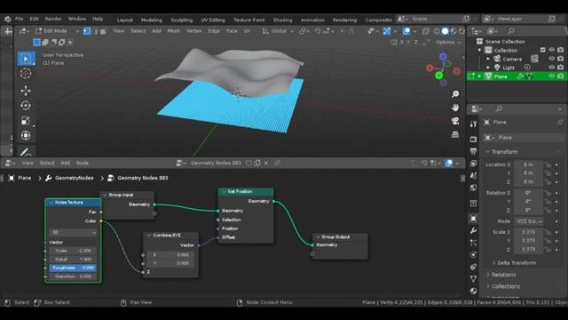568x320 pixels.
Task: Switch to Modeling workspace tab
Action: (x=152, y=20)
